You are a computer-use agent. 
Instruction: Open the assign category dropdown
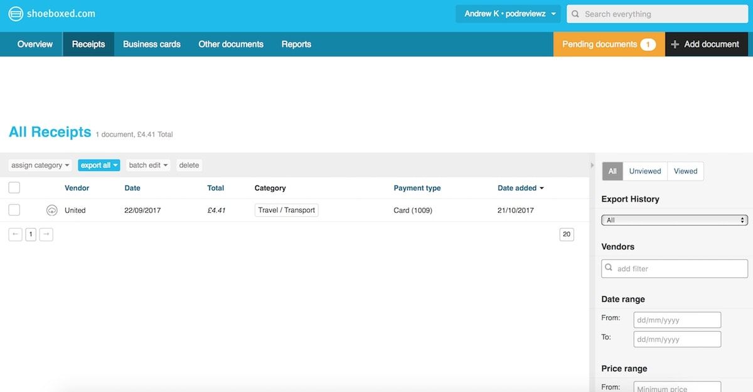(40, 165)
